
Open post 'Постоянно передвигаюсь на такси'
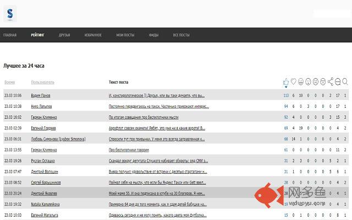pyautogui.click(x=159, y=106)
